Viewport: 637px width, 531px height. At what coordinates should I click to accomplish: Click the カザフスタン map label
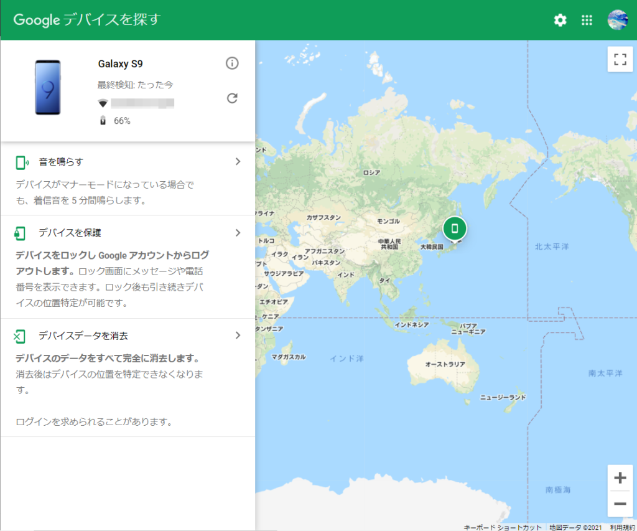pyautogui.click(x=323, y=217)
